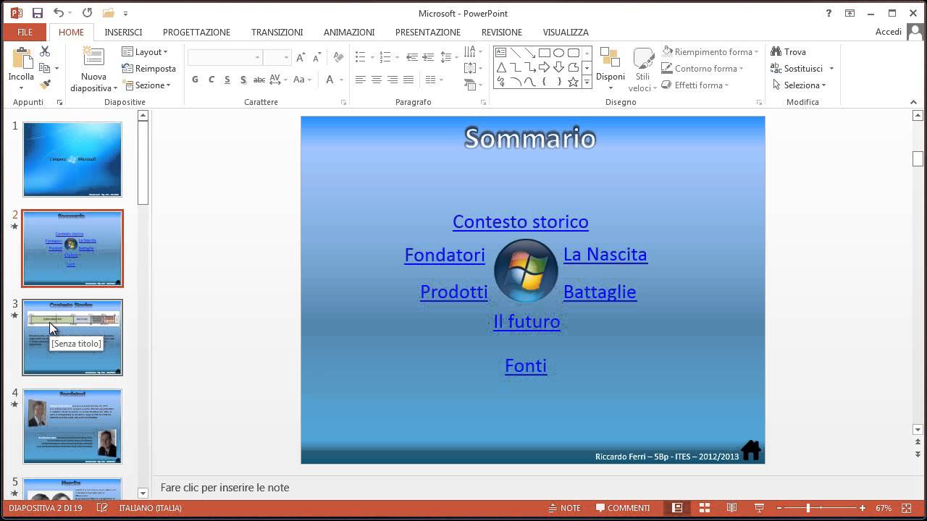Center align text

click(376, 80)
